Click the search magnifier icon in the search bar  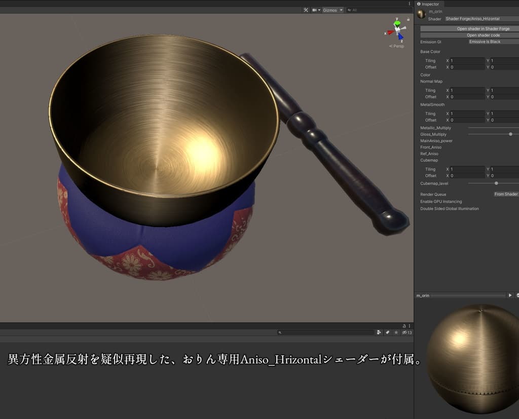coord(279,332)
